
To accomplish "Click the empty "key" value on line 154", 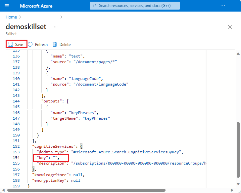I will click(x=55, y=158).
